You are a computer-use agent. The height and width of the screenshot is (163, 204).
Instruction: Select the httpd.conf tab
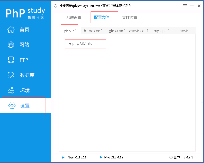click(93, 31)
